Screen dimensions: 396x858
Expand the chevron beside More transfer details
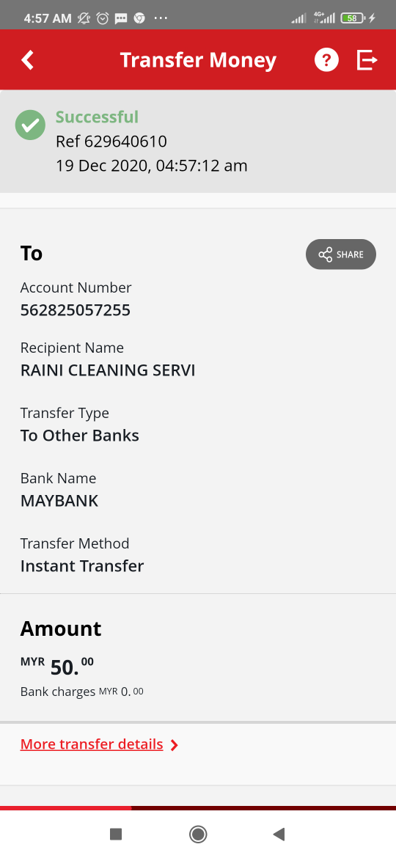(x=174, y=745)
